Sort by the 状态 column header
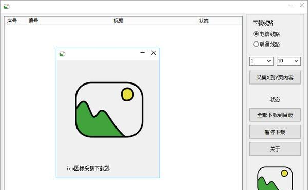This screenshot has height=190, width=308. 218,21
